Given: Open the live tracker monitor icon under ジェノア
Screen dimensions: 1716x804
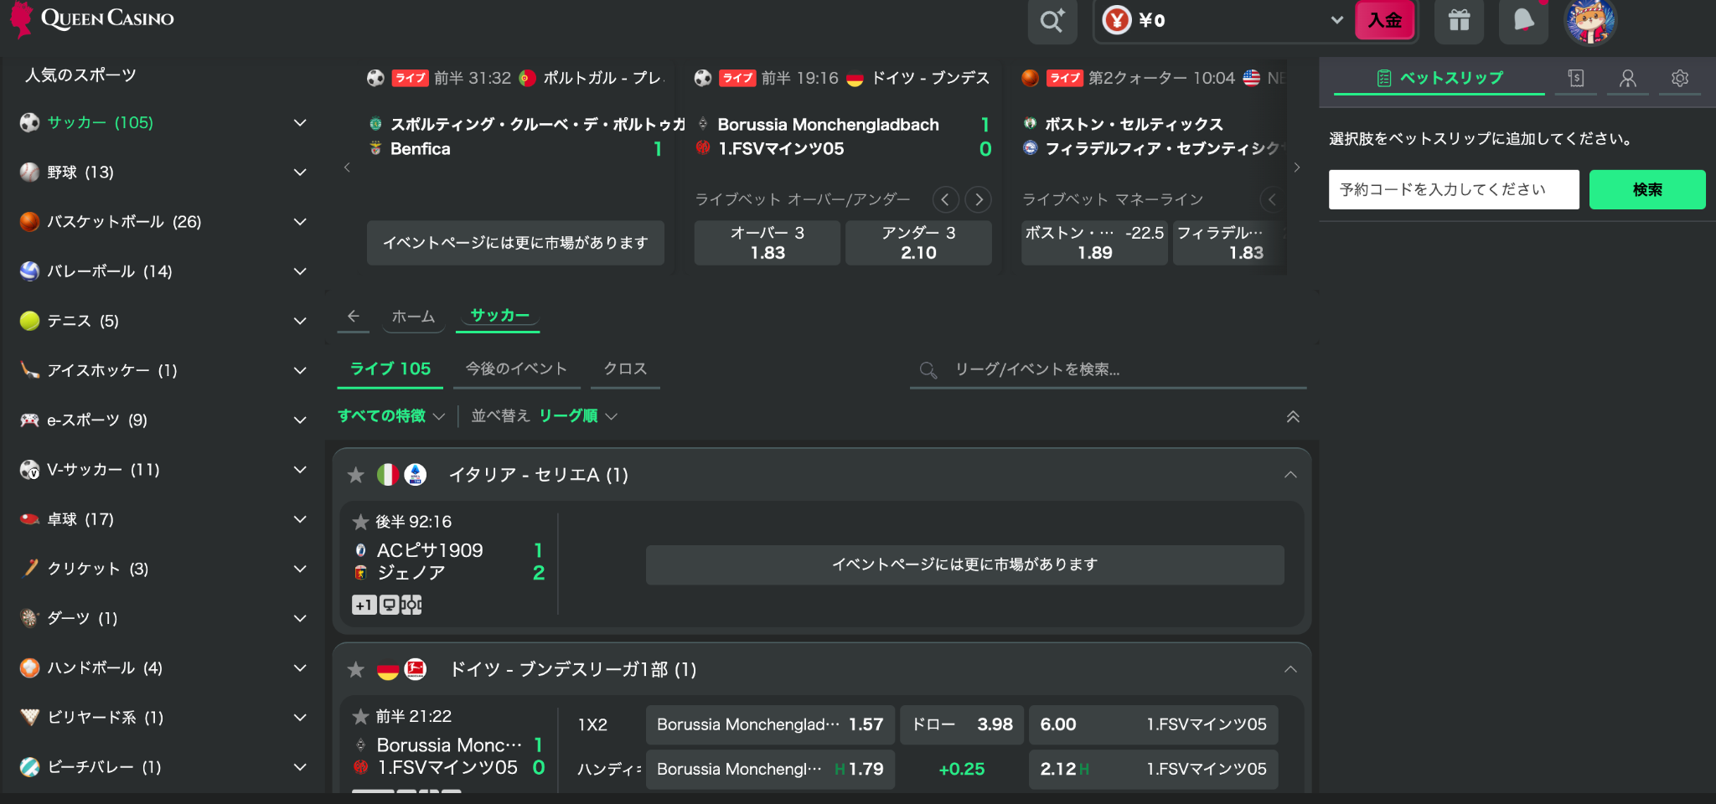Looking at the screenshot, I should coord(389,605).
